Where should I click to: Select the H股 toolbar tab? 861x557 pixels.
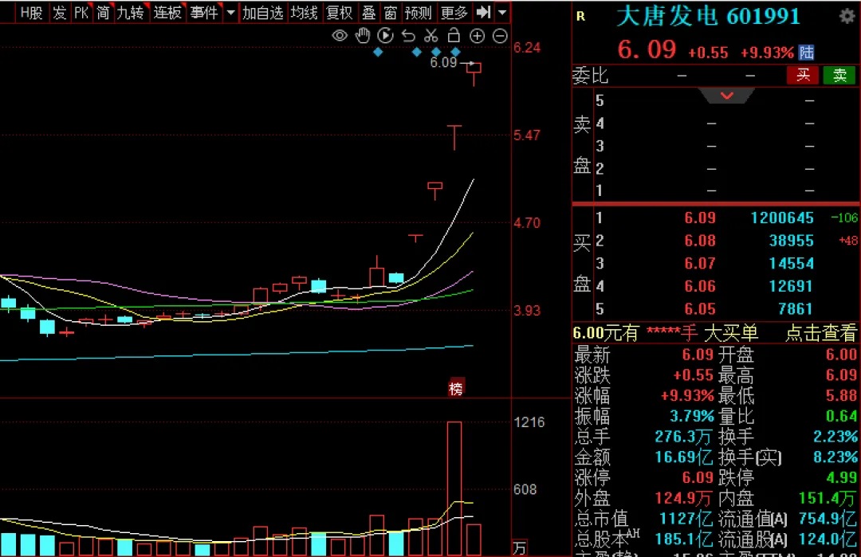pos(31,13)
